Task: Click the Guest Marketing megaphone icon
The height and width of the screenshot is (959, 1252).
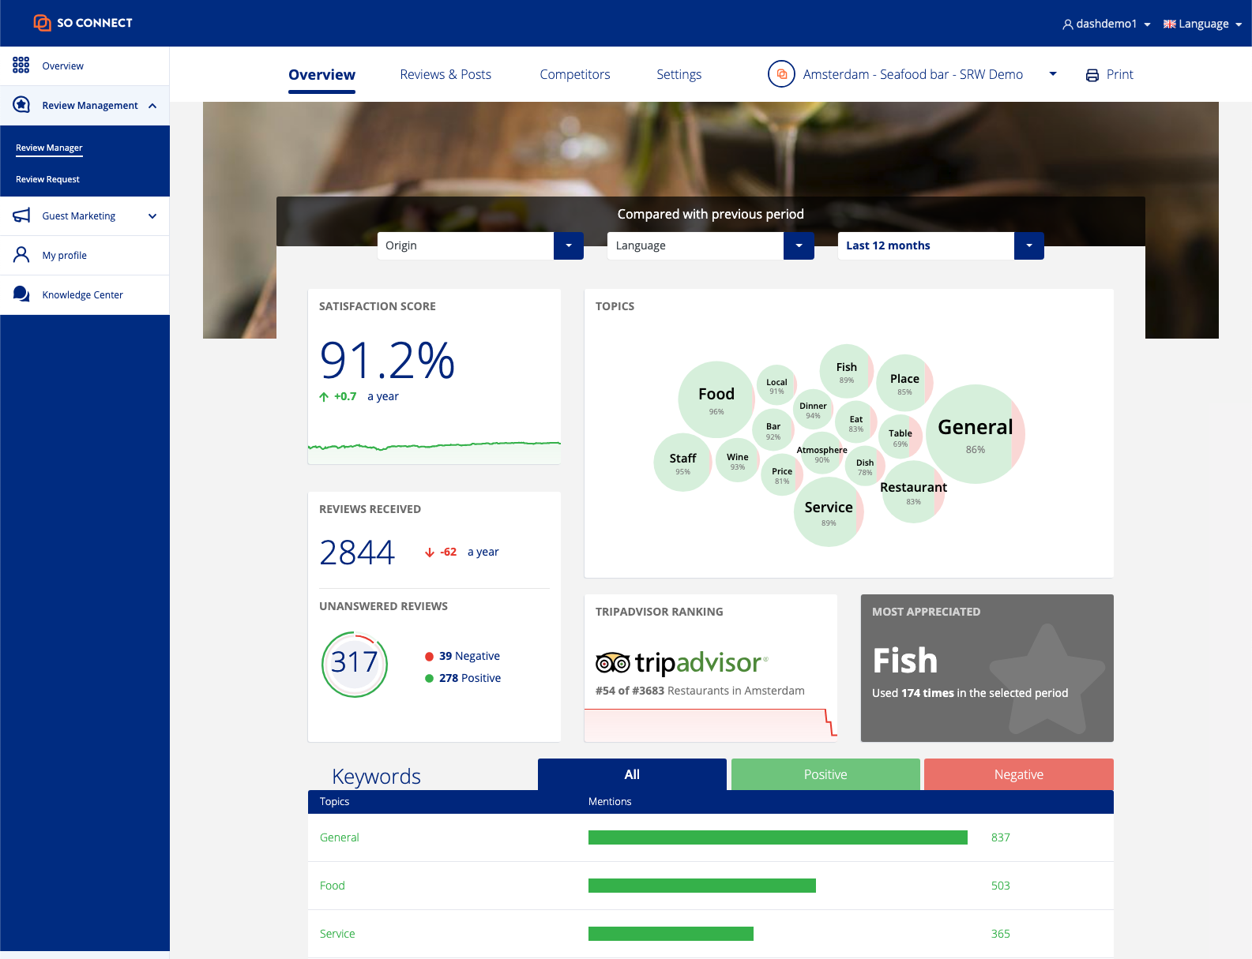Action: [21, 215]
